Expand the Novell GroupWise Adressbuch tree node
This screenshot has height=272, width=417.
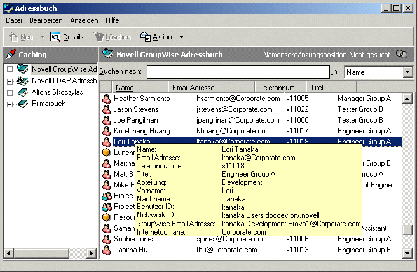click(x=10, y=69)
